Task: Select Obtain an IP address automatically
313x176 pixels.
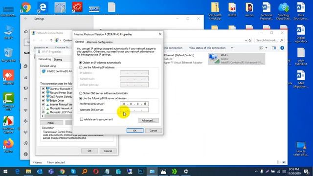Action: tap(81, 63)
